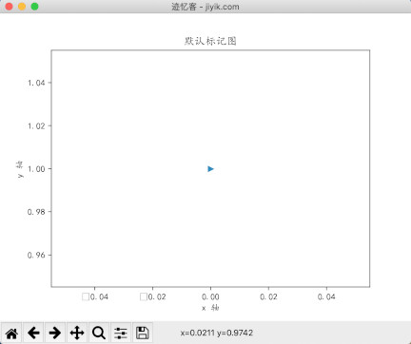Click the blue triangle marker in the plot
Image resolution: width=411 pixels, height=344 pixels.
tap(210, 169)
